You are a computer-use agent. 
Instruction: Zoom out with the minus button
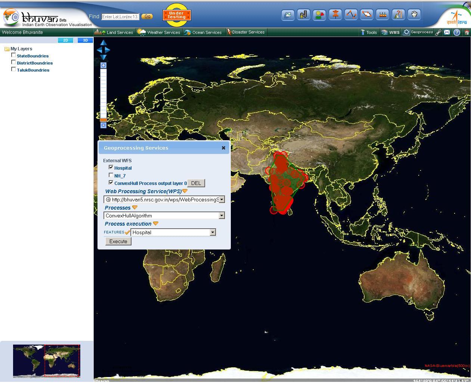coord(103,125)
